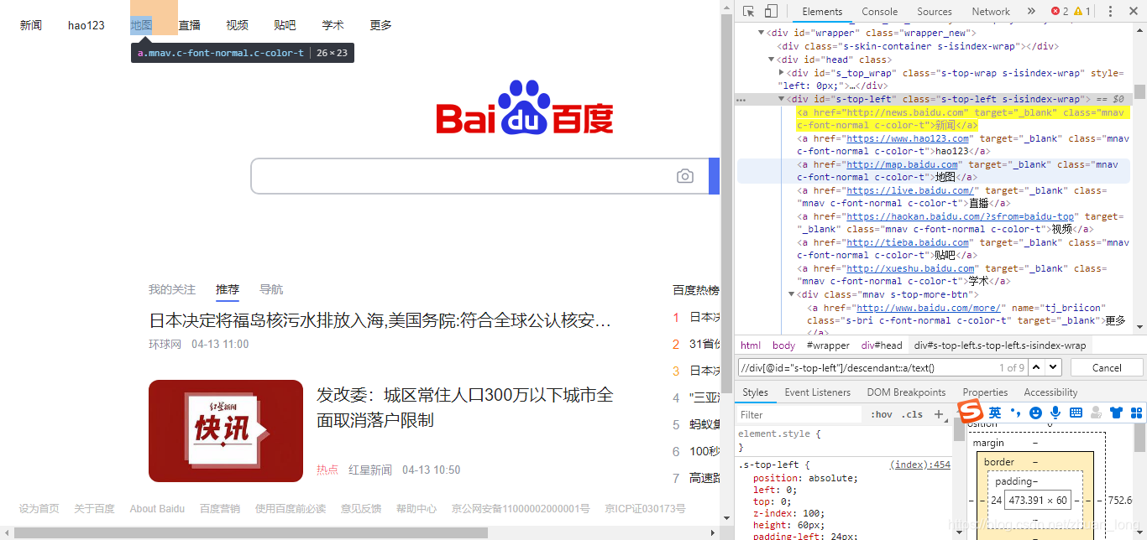Image resolution: width=1147 pixels, height=540 pixels.
Task: Open Baidu image search via camera icon
Action: click(x=685, y=175)
